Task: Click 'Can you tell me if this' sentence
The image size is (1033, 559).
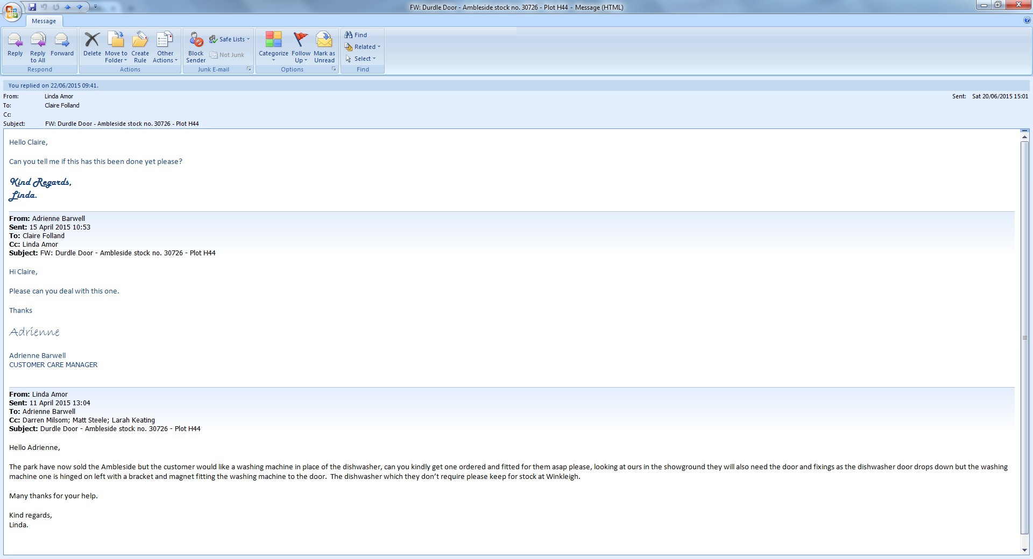Action: [x=96, y=162]
